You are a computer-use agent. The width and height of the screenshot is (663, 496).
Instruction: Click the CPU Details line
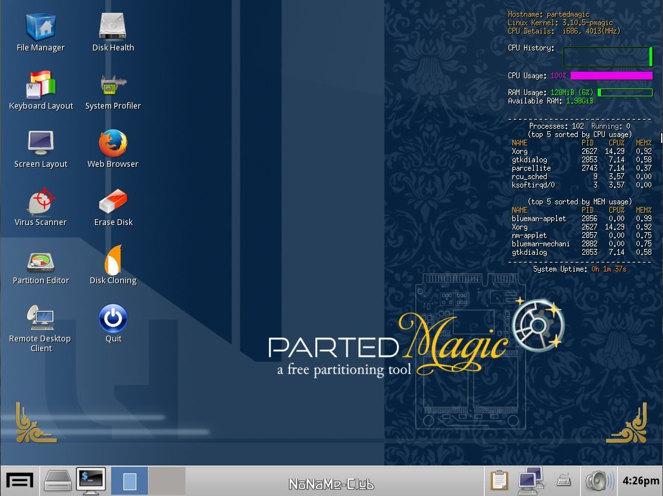(564, 31)
